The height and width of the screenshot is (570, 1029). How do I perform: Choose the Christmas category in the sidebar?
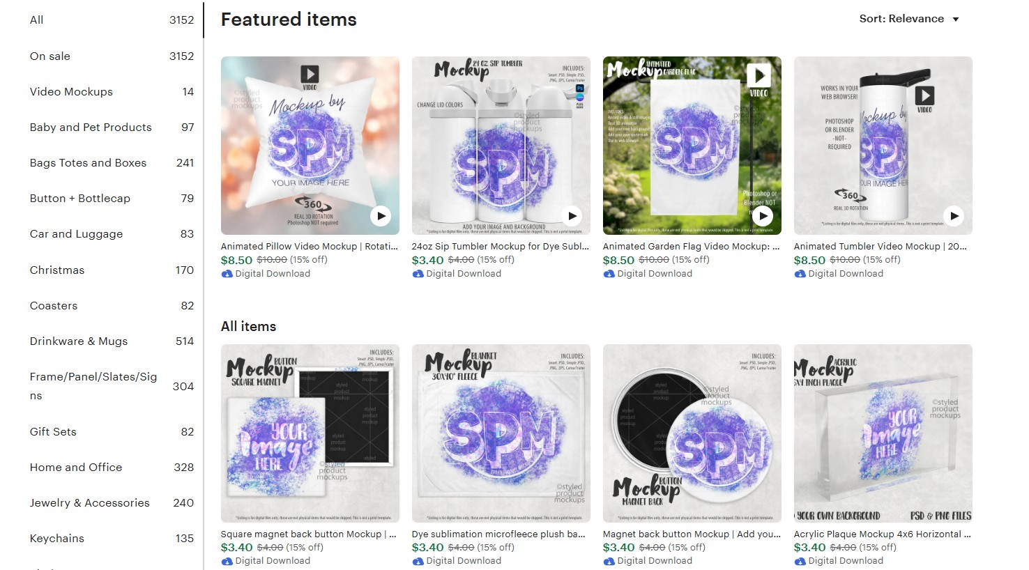112,270
